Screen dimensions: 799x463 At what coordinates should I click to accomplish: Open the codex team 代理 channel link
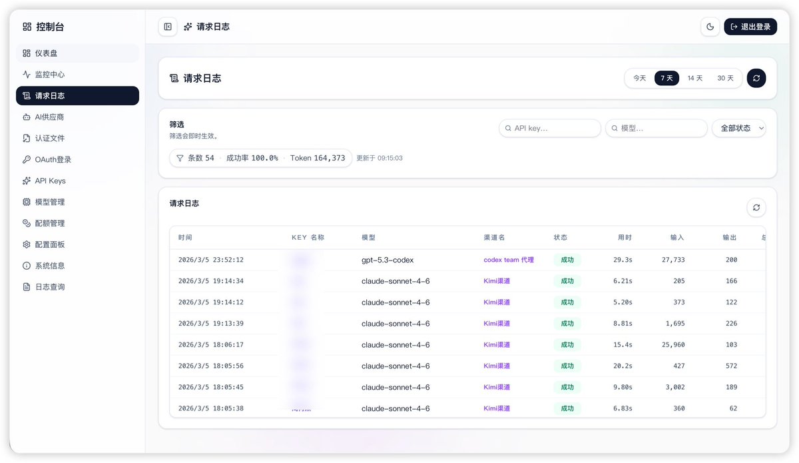pos(509,260)
